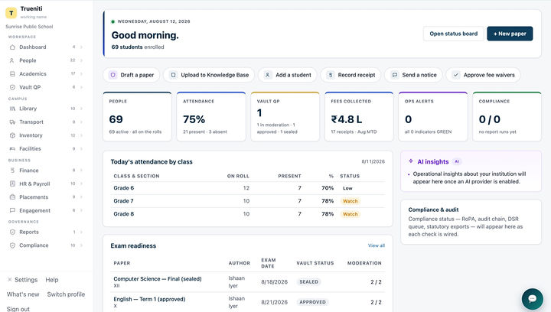This screenshot has height=312, width=551.
Task: Click the Academics book icon
Action: [x=12, y=73]
